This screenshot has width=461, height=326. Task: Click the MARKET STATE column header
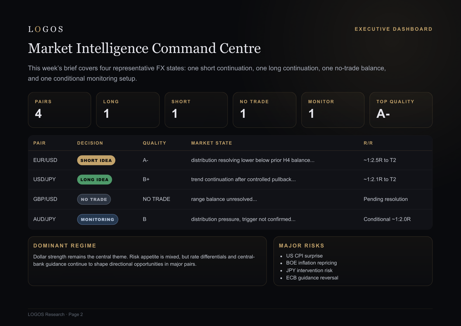click(x=212, y=143)
